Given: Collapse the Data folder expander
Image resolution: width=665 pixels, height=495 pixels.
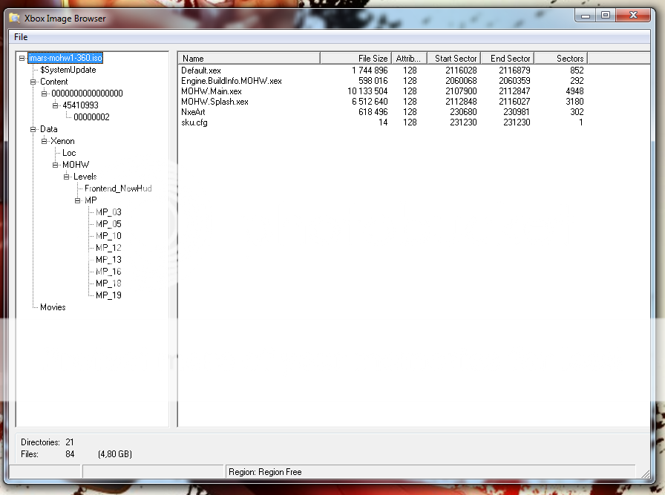Looking at the screenshot, I should 33,129.
